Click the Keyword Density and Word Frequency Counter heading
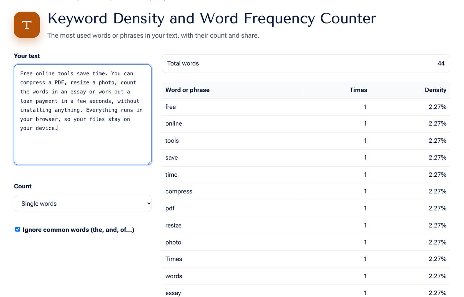The height and width of the screenshot is (297, 464). [212, 18]
